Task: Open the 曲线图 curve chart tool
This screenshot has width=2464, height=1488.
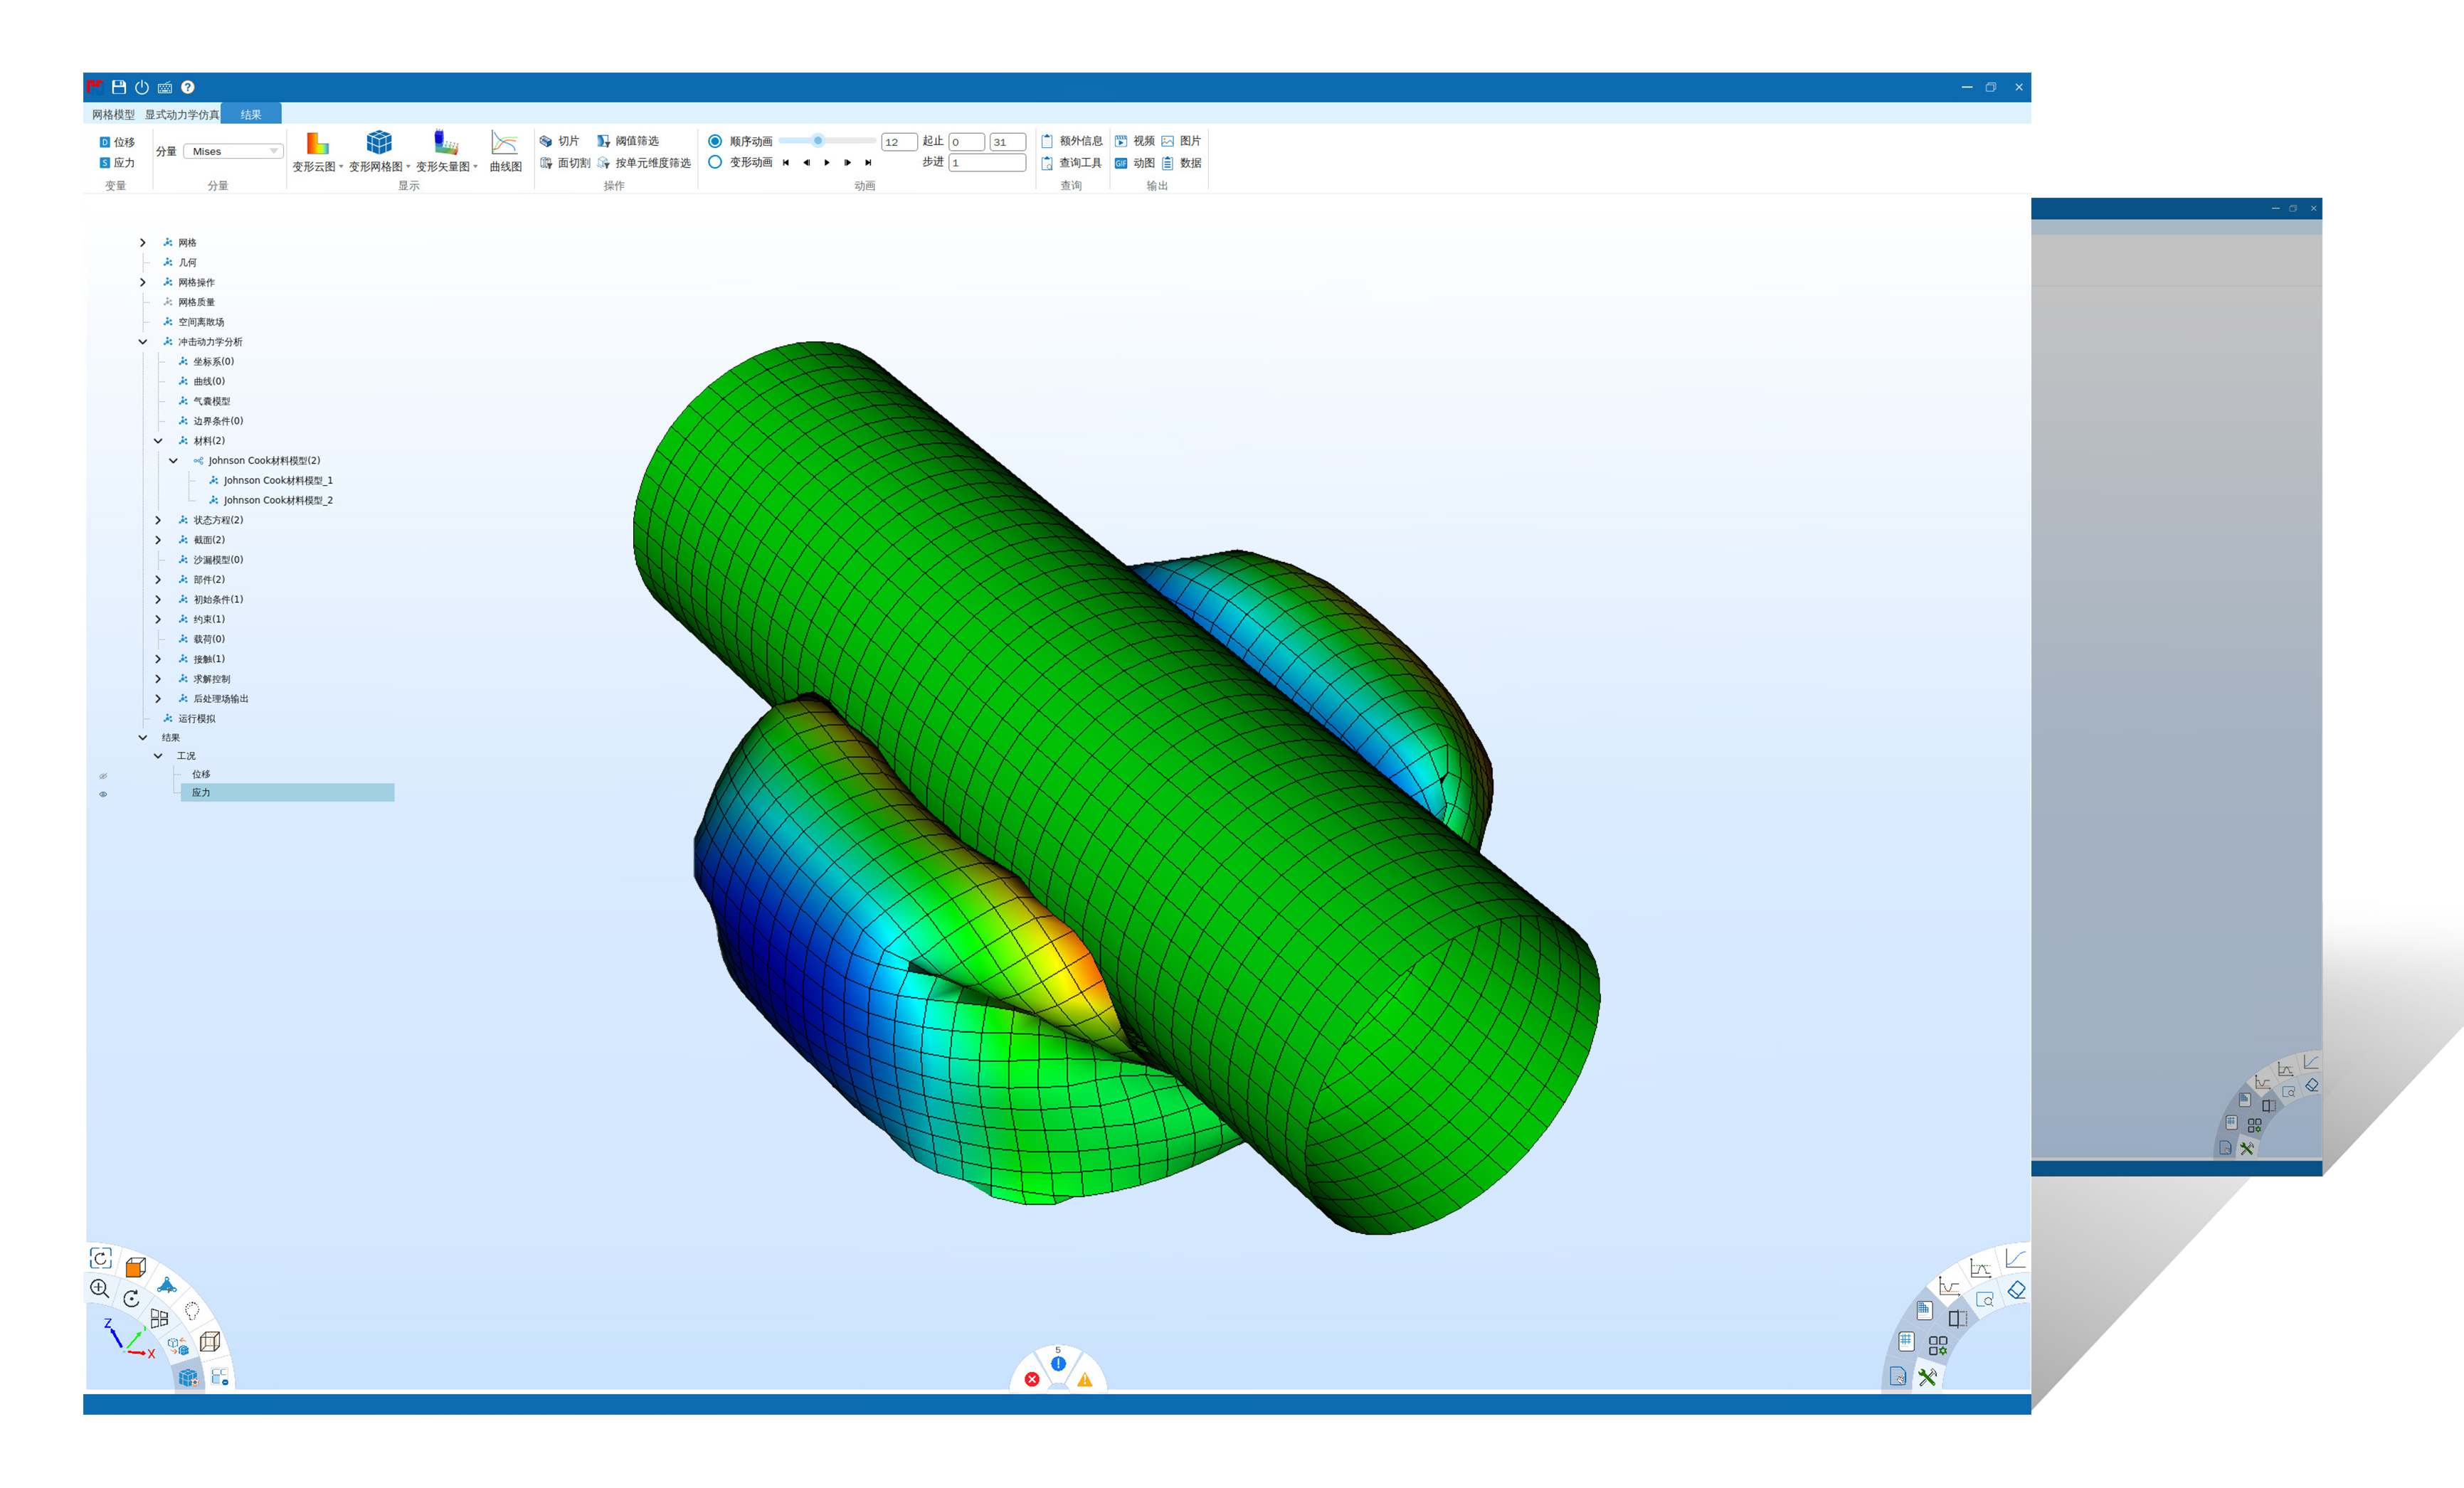Action: pyautogui.click(x=504, y=144)
